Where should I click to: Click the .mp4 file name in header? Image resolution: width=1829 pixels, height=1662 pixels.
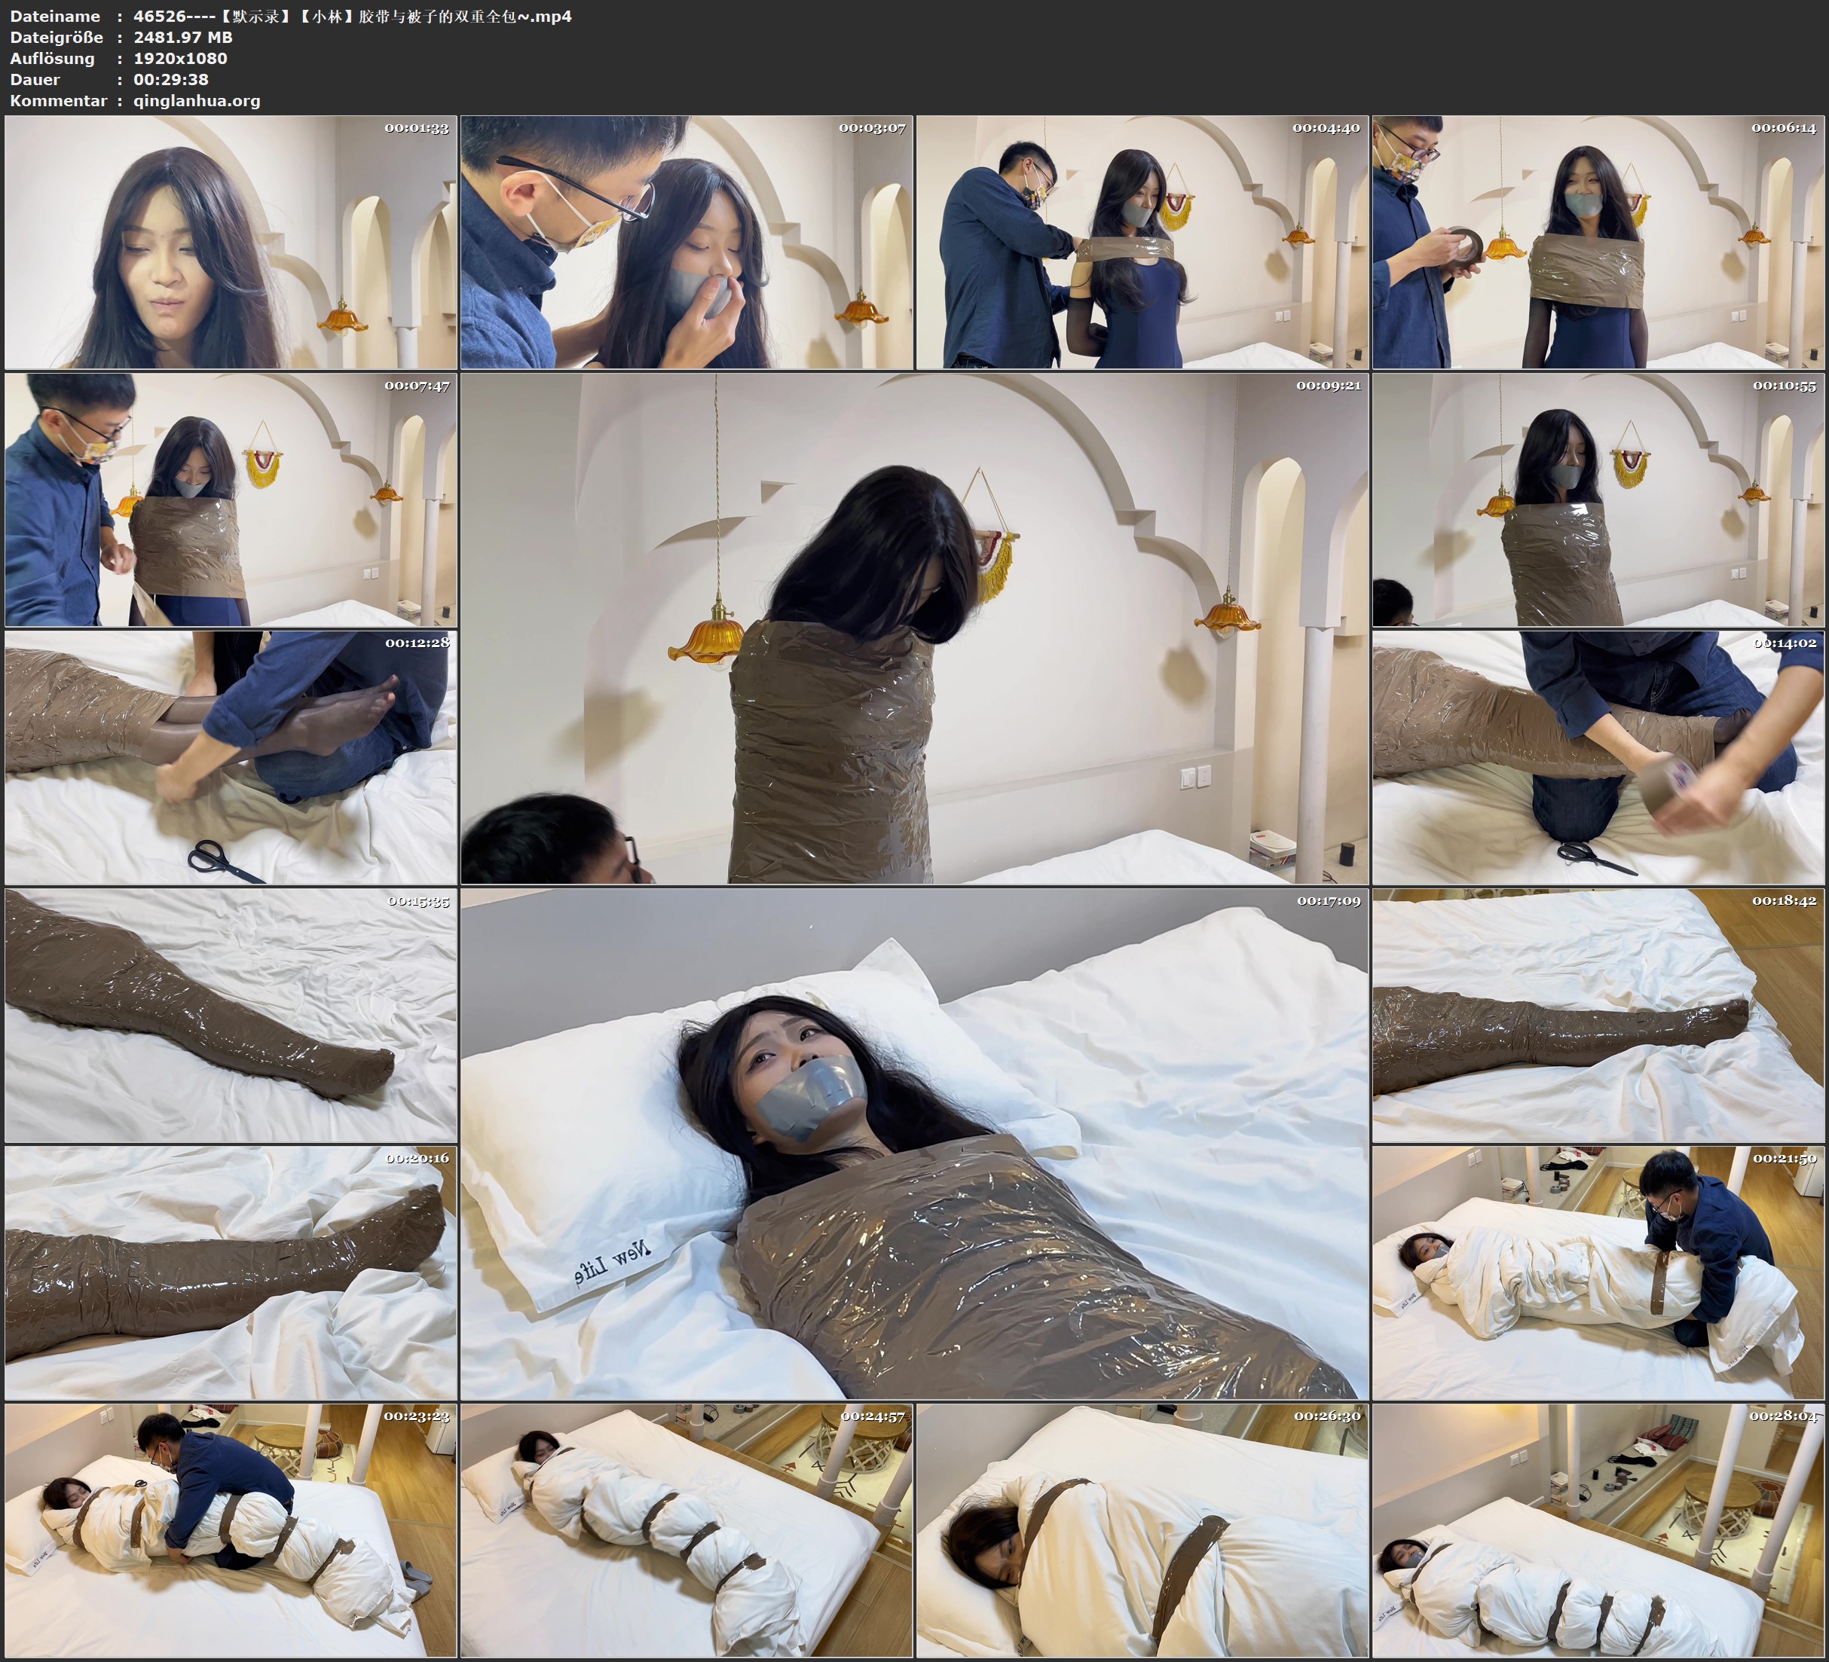click(352, 17)
